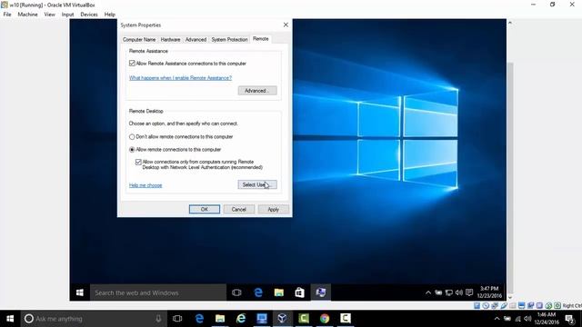Screen dimensions: 582x327
Task: Launch Internet Explorer from host taskbar
Action: coord(241,319)
